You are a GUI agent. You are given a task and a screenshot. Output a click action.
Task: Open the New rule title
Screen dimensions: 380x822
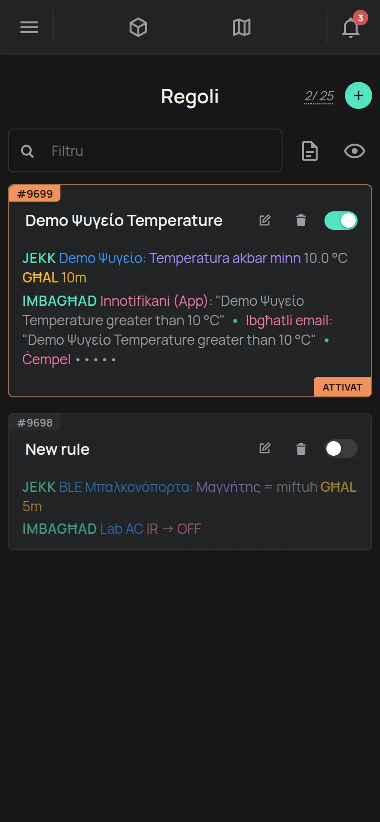[x=57, y=449]
